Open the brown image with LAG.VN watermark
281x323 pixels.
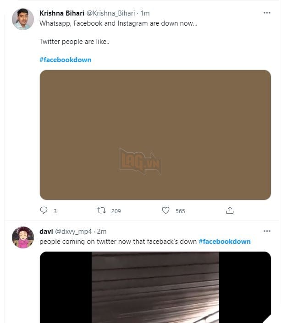155,135
